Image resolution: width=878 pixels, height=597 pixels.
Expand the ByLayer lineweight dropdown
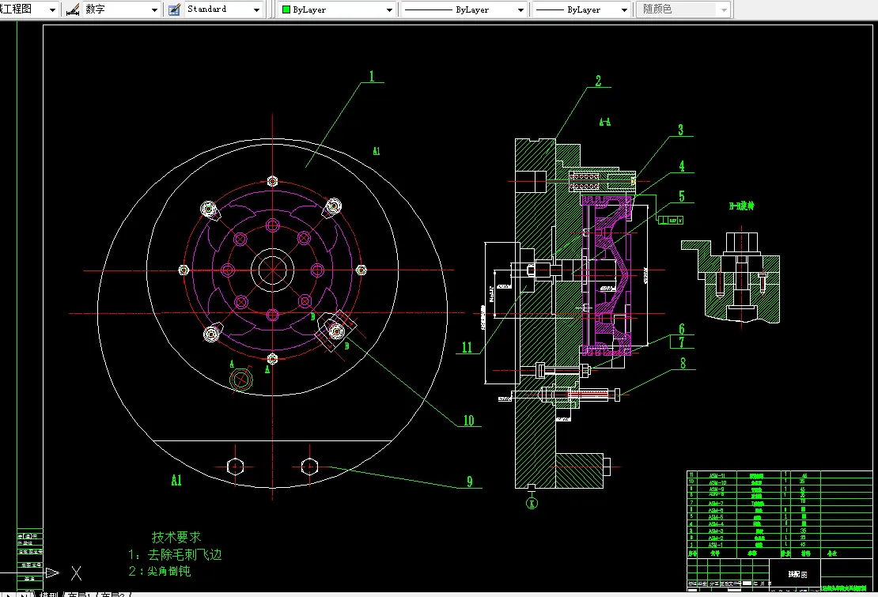click(x=582, y=9)
